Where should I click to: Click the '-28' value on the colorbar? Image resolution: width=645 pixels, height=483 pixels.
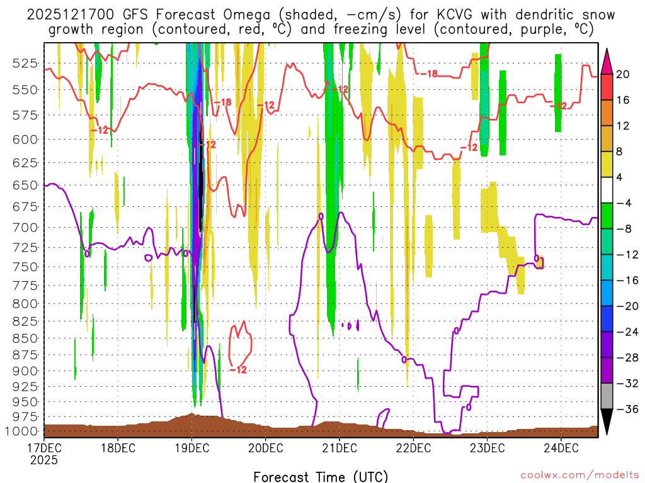tap(627, 358)
